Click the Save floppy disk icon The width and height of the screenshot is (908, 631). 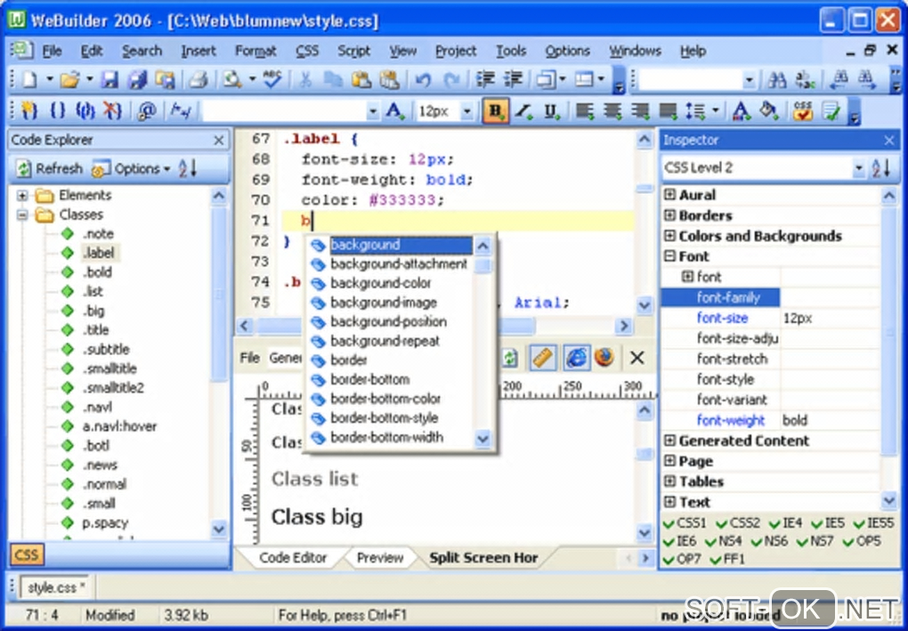(x=110, y=79)
